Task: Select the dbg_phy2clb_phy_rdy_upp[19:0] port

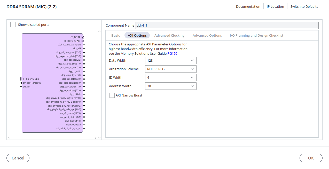Action: (64, 109)
